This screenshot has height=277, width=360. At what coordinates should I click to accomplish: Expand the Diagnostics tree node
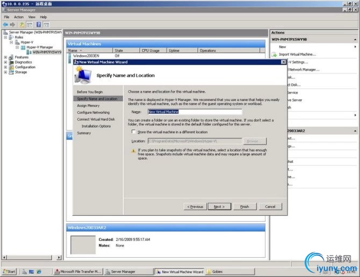point(5,62)
